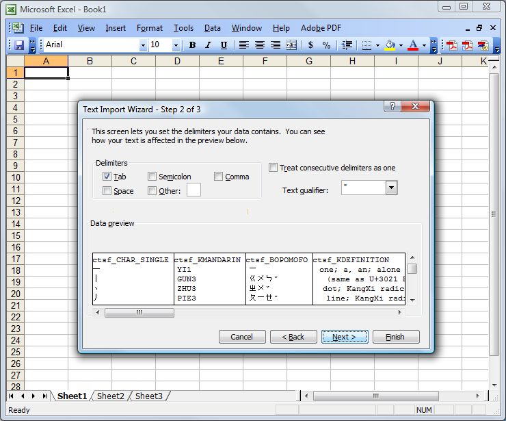Go to first sheet tab navigation arrow
The width and height of the screenshot is (506, 421).
tap(12, 396)
